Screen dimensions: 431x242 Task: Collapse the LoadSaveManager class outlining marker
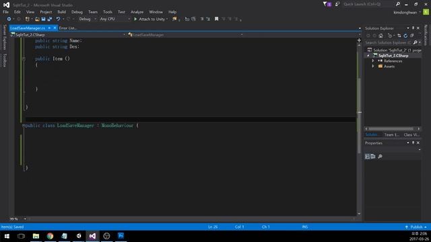point(24,126)
